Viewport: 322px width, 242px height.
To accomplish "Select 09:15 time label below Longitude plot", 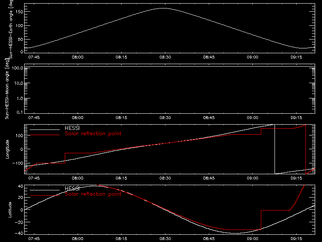I will [x=296, y=178].
